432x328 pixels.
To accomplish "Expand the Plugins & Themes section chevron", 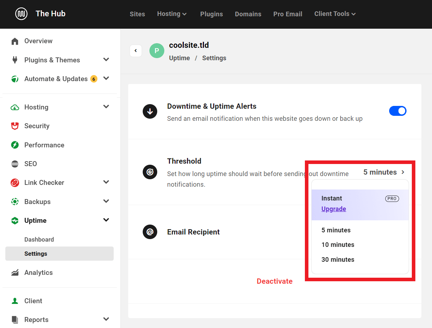I will pyautogui.click(x=106, y=60).
